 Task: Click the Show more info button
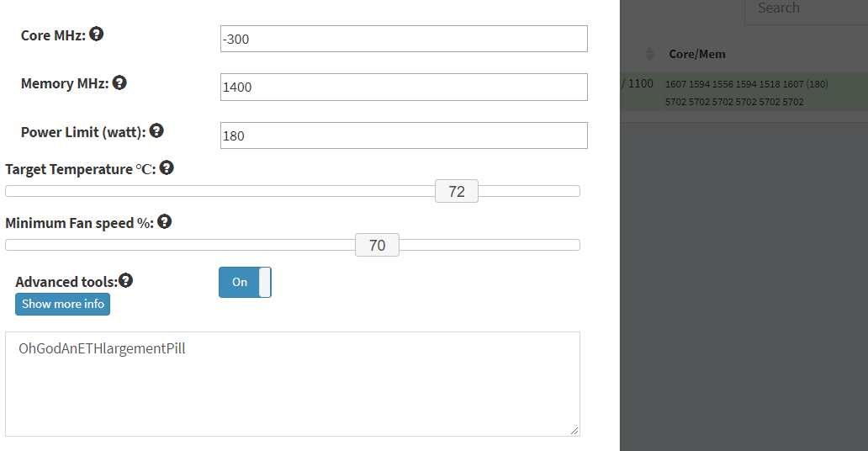point(62,305)
